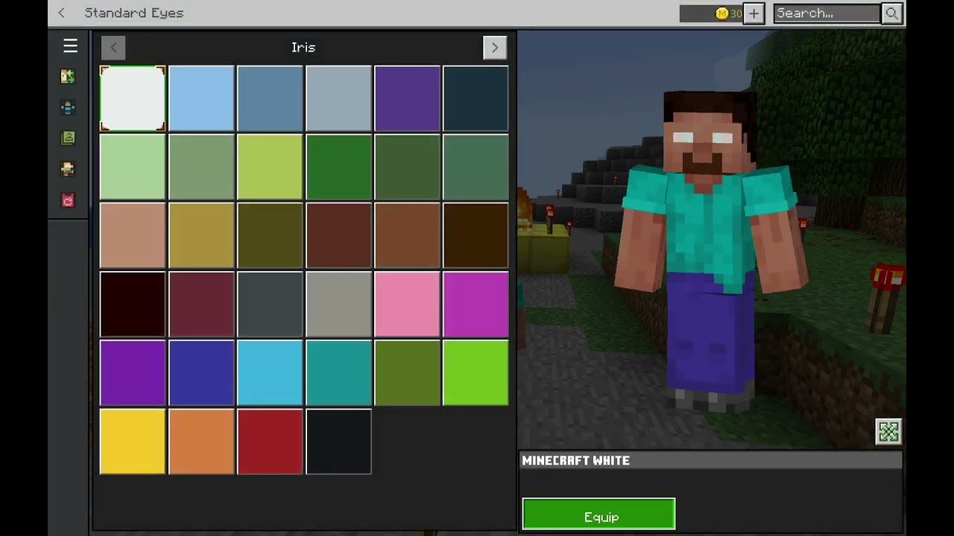This screenshot has width=954, height=536.
Task: Go to previous category with left arrow
Action: pos(113,48)
